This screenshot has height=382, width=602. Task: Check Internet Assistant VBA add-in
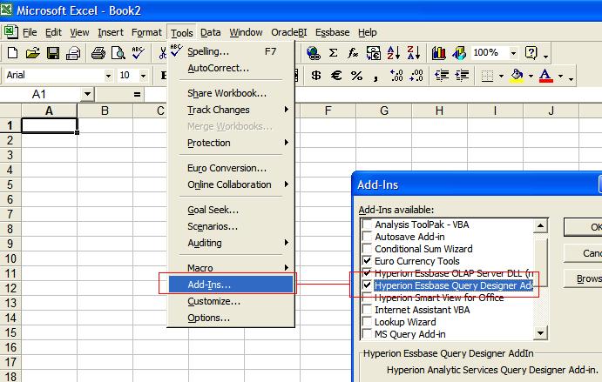(x=368, y=310)
